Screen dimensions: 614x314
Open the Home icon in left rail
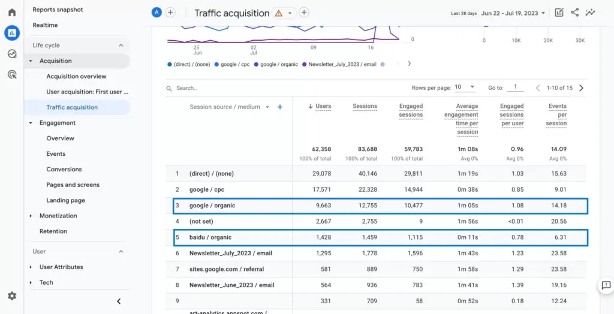point(12,12)
